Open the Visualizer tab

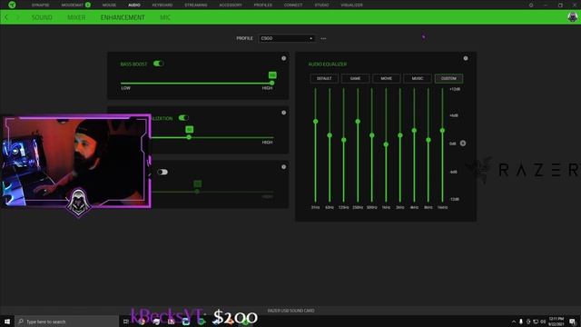point(351,5)
